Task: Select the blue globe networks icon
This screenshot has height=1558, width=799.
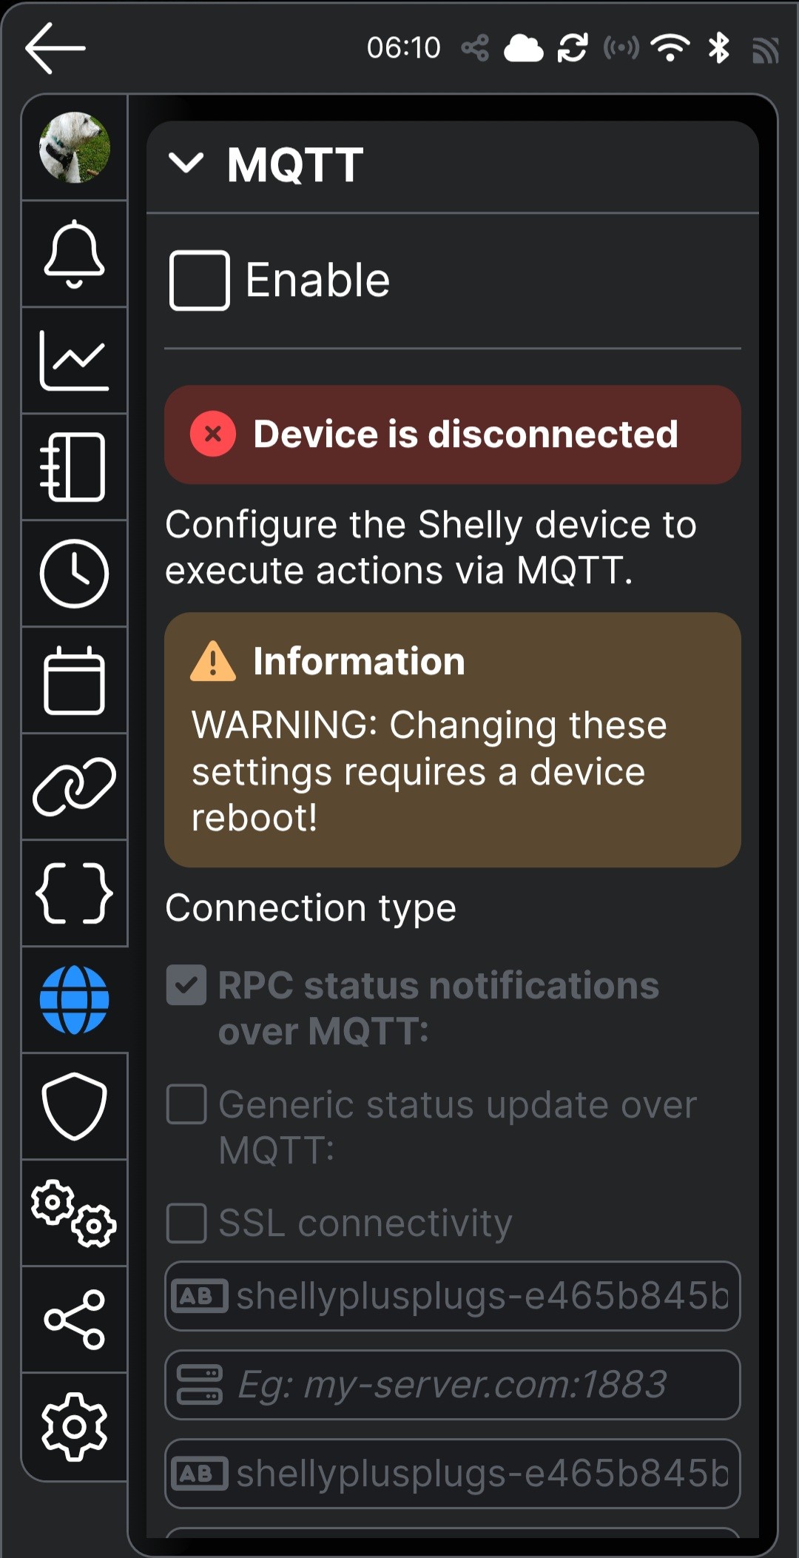Action: pyautogui.click(x=74, y=1000)
